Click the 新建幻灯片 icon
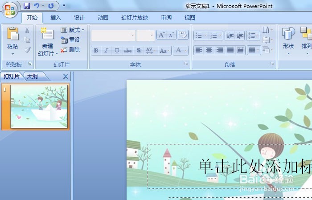Screen dimensions: 312x200 click(x=47, y=34)
